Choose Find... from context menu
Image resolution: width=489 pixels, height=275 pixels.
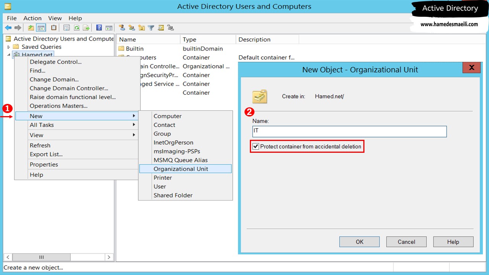coord(76,71)
